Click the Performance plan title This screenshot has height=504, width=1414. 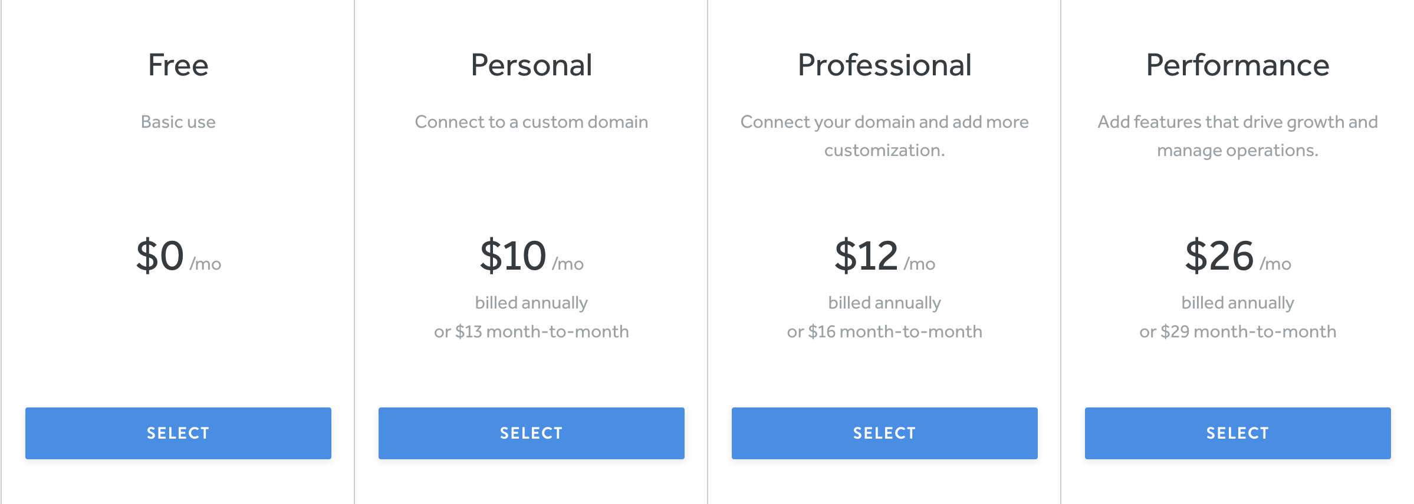coord(1238,65)
